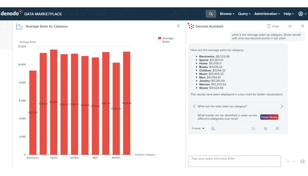Click the Music: $10,945.20 list item
The image size is (308, 176).
tap(211, 74)
